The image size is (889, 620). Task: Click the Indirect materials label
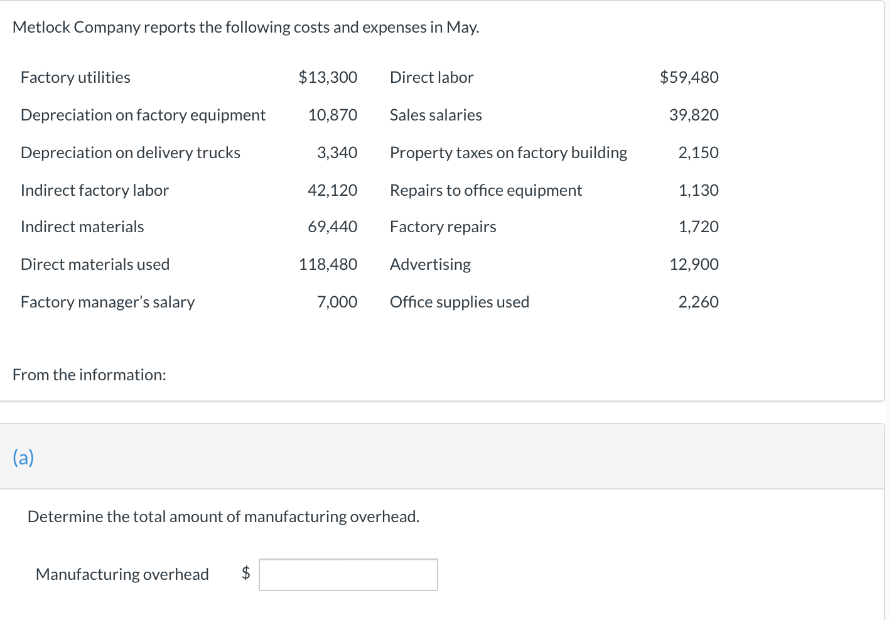(82, 227)
